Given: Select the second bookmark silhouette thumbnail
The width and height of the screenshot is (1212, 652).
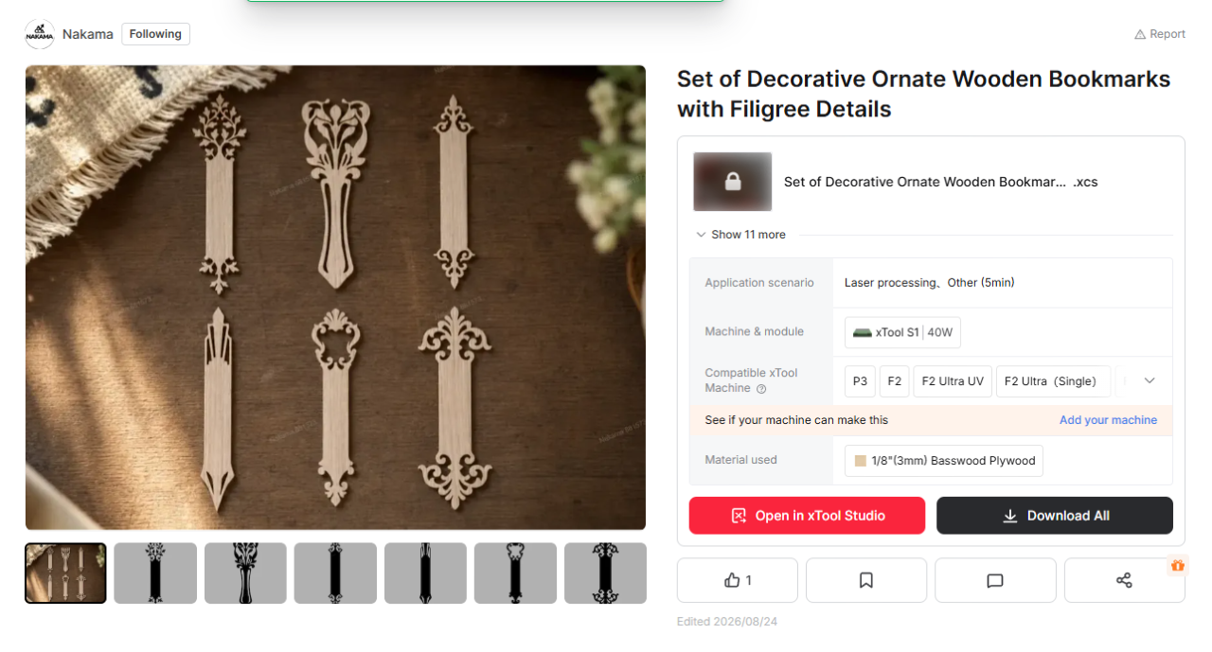Looking at the screenshot, I should (245, 573).
